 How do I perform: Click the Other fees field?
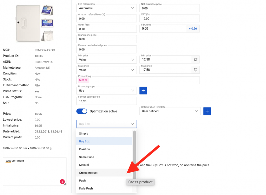tap(107, 29)
